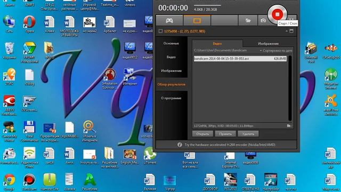The height and width of the screenshot is (192, 341).
Task: Collapse the panel with the small up arrow
Action: (287, 31)
